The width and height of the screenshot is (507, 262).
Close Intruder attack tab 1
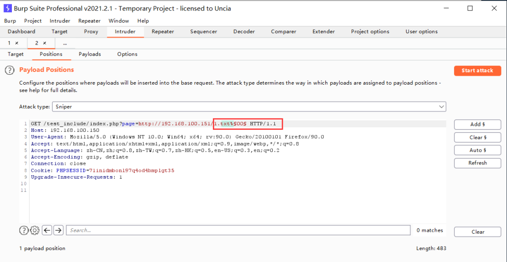pyautogui.click(x=17, y=43)
